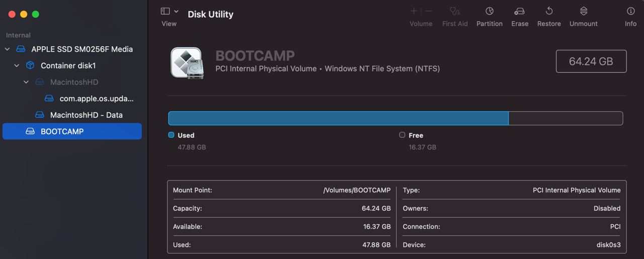Click the 47.88 GB text under Used legend
Screen dimensions: 644x259
point(192,147)
